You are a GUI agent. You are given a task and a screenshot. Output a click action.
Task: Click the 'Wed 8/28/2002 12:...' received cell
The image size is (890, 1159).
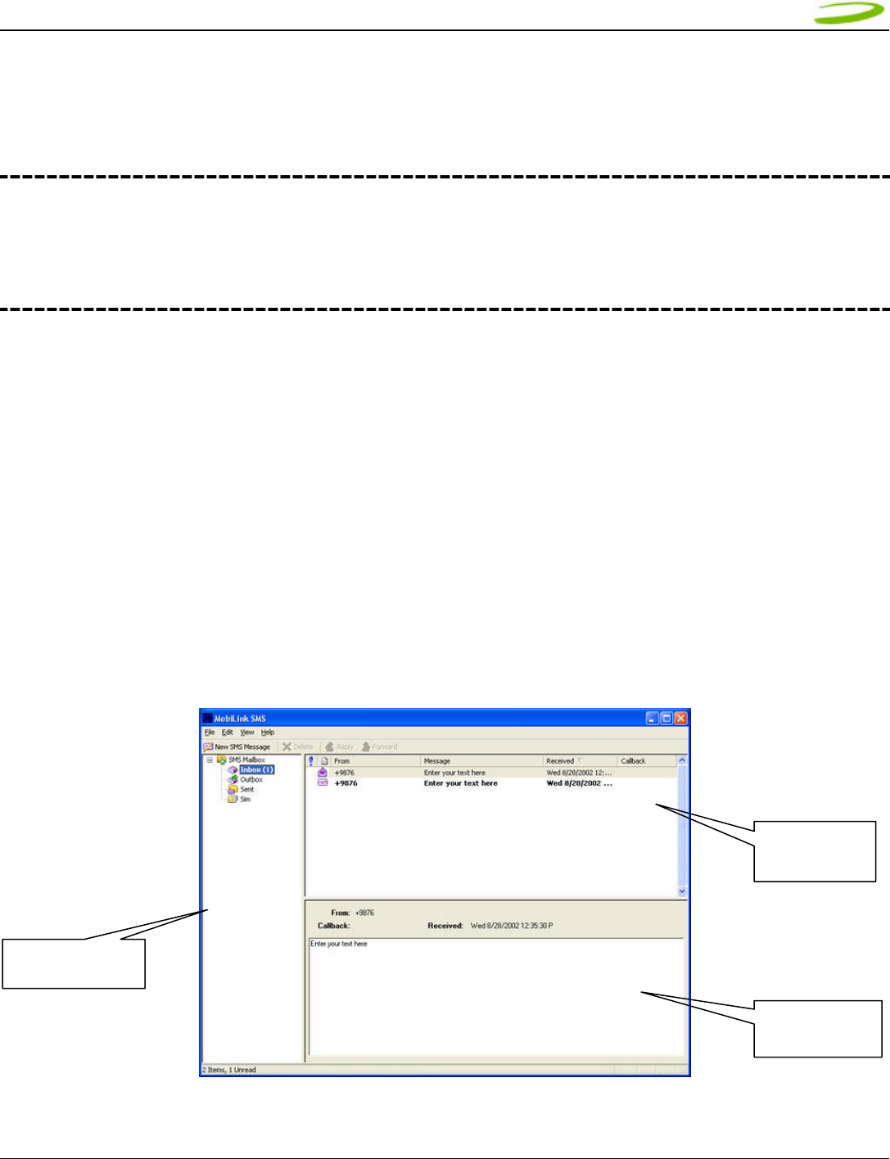tap(579, 773)
